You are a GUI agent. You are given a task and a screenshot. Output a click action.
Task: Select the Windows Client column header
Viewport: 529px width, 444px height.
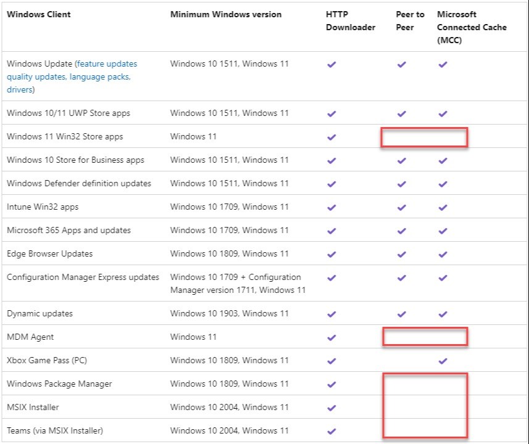[x=38, y=15]
